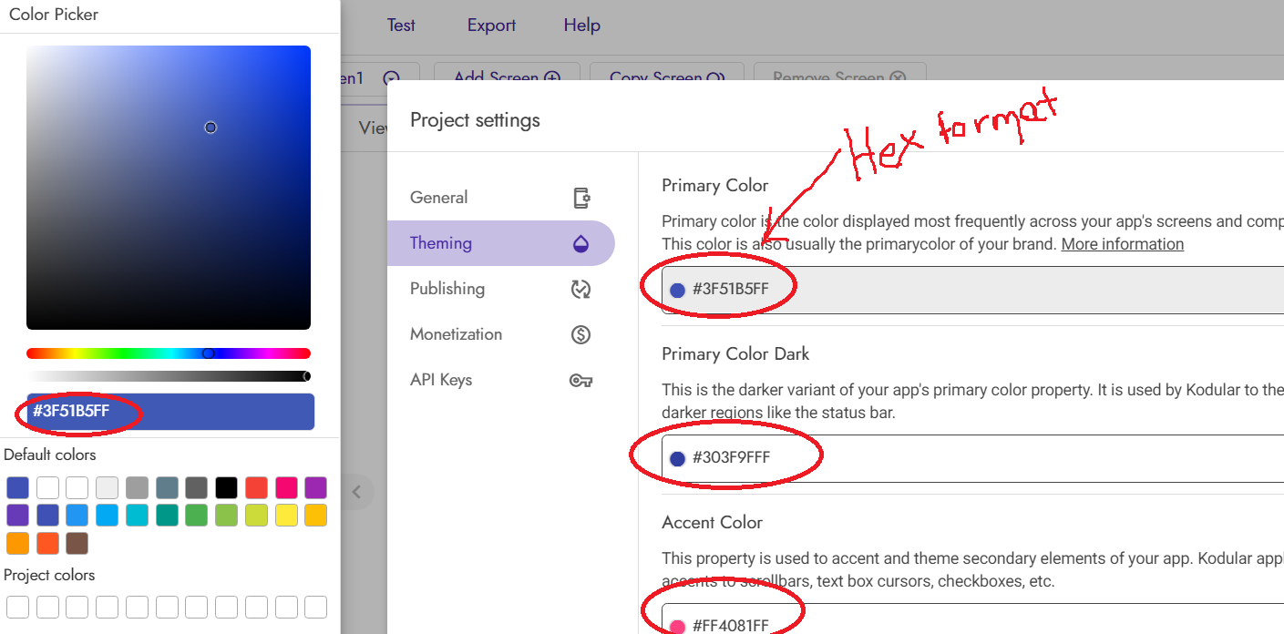
Task: Click the API Keys key icon
Action: click(580, 380)
